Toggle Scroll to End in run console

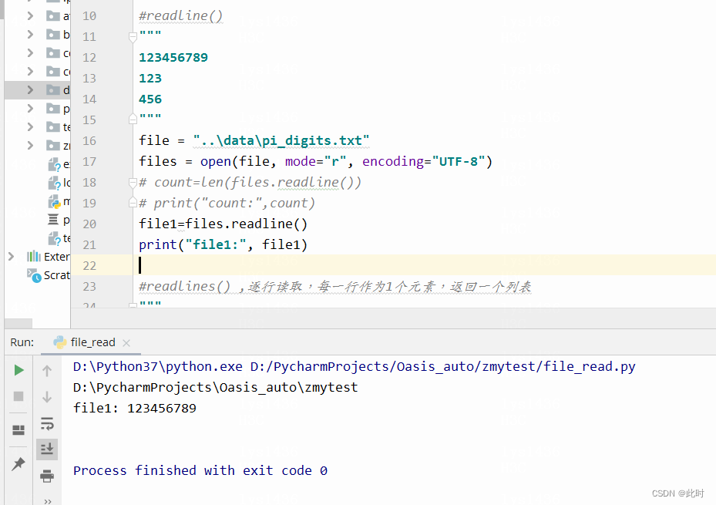click(x=47, y=449)
